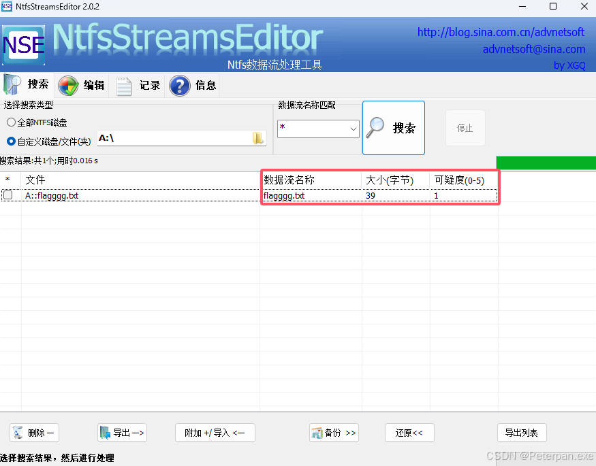Click suspicion cell showing 1
This screenshot has width=596, height=466.
pyautogui.click(x=437, y=196)
